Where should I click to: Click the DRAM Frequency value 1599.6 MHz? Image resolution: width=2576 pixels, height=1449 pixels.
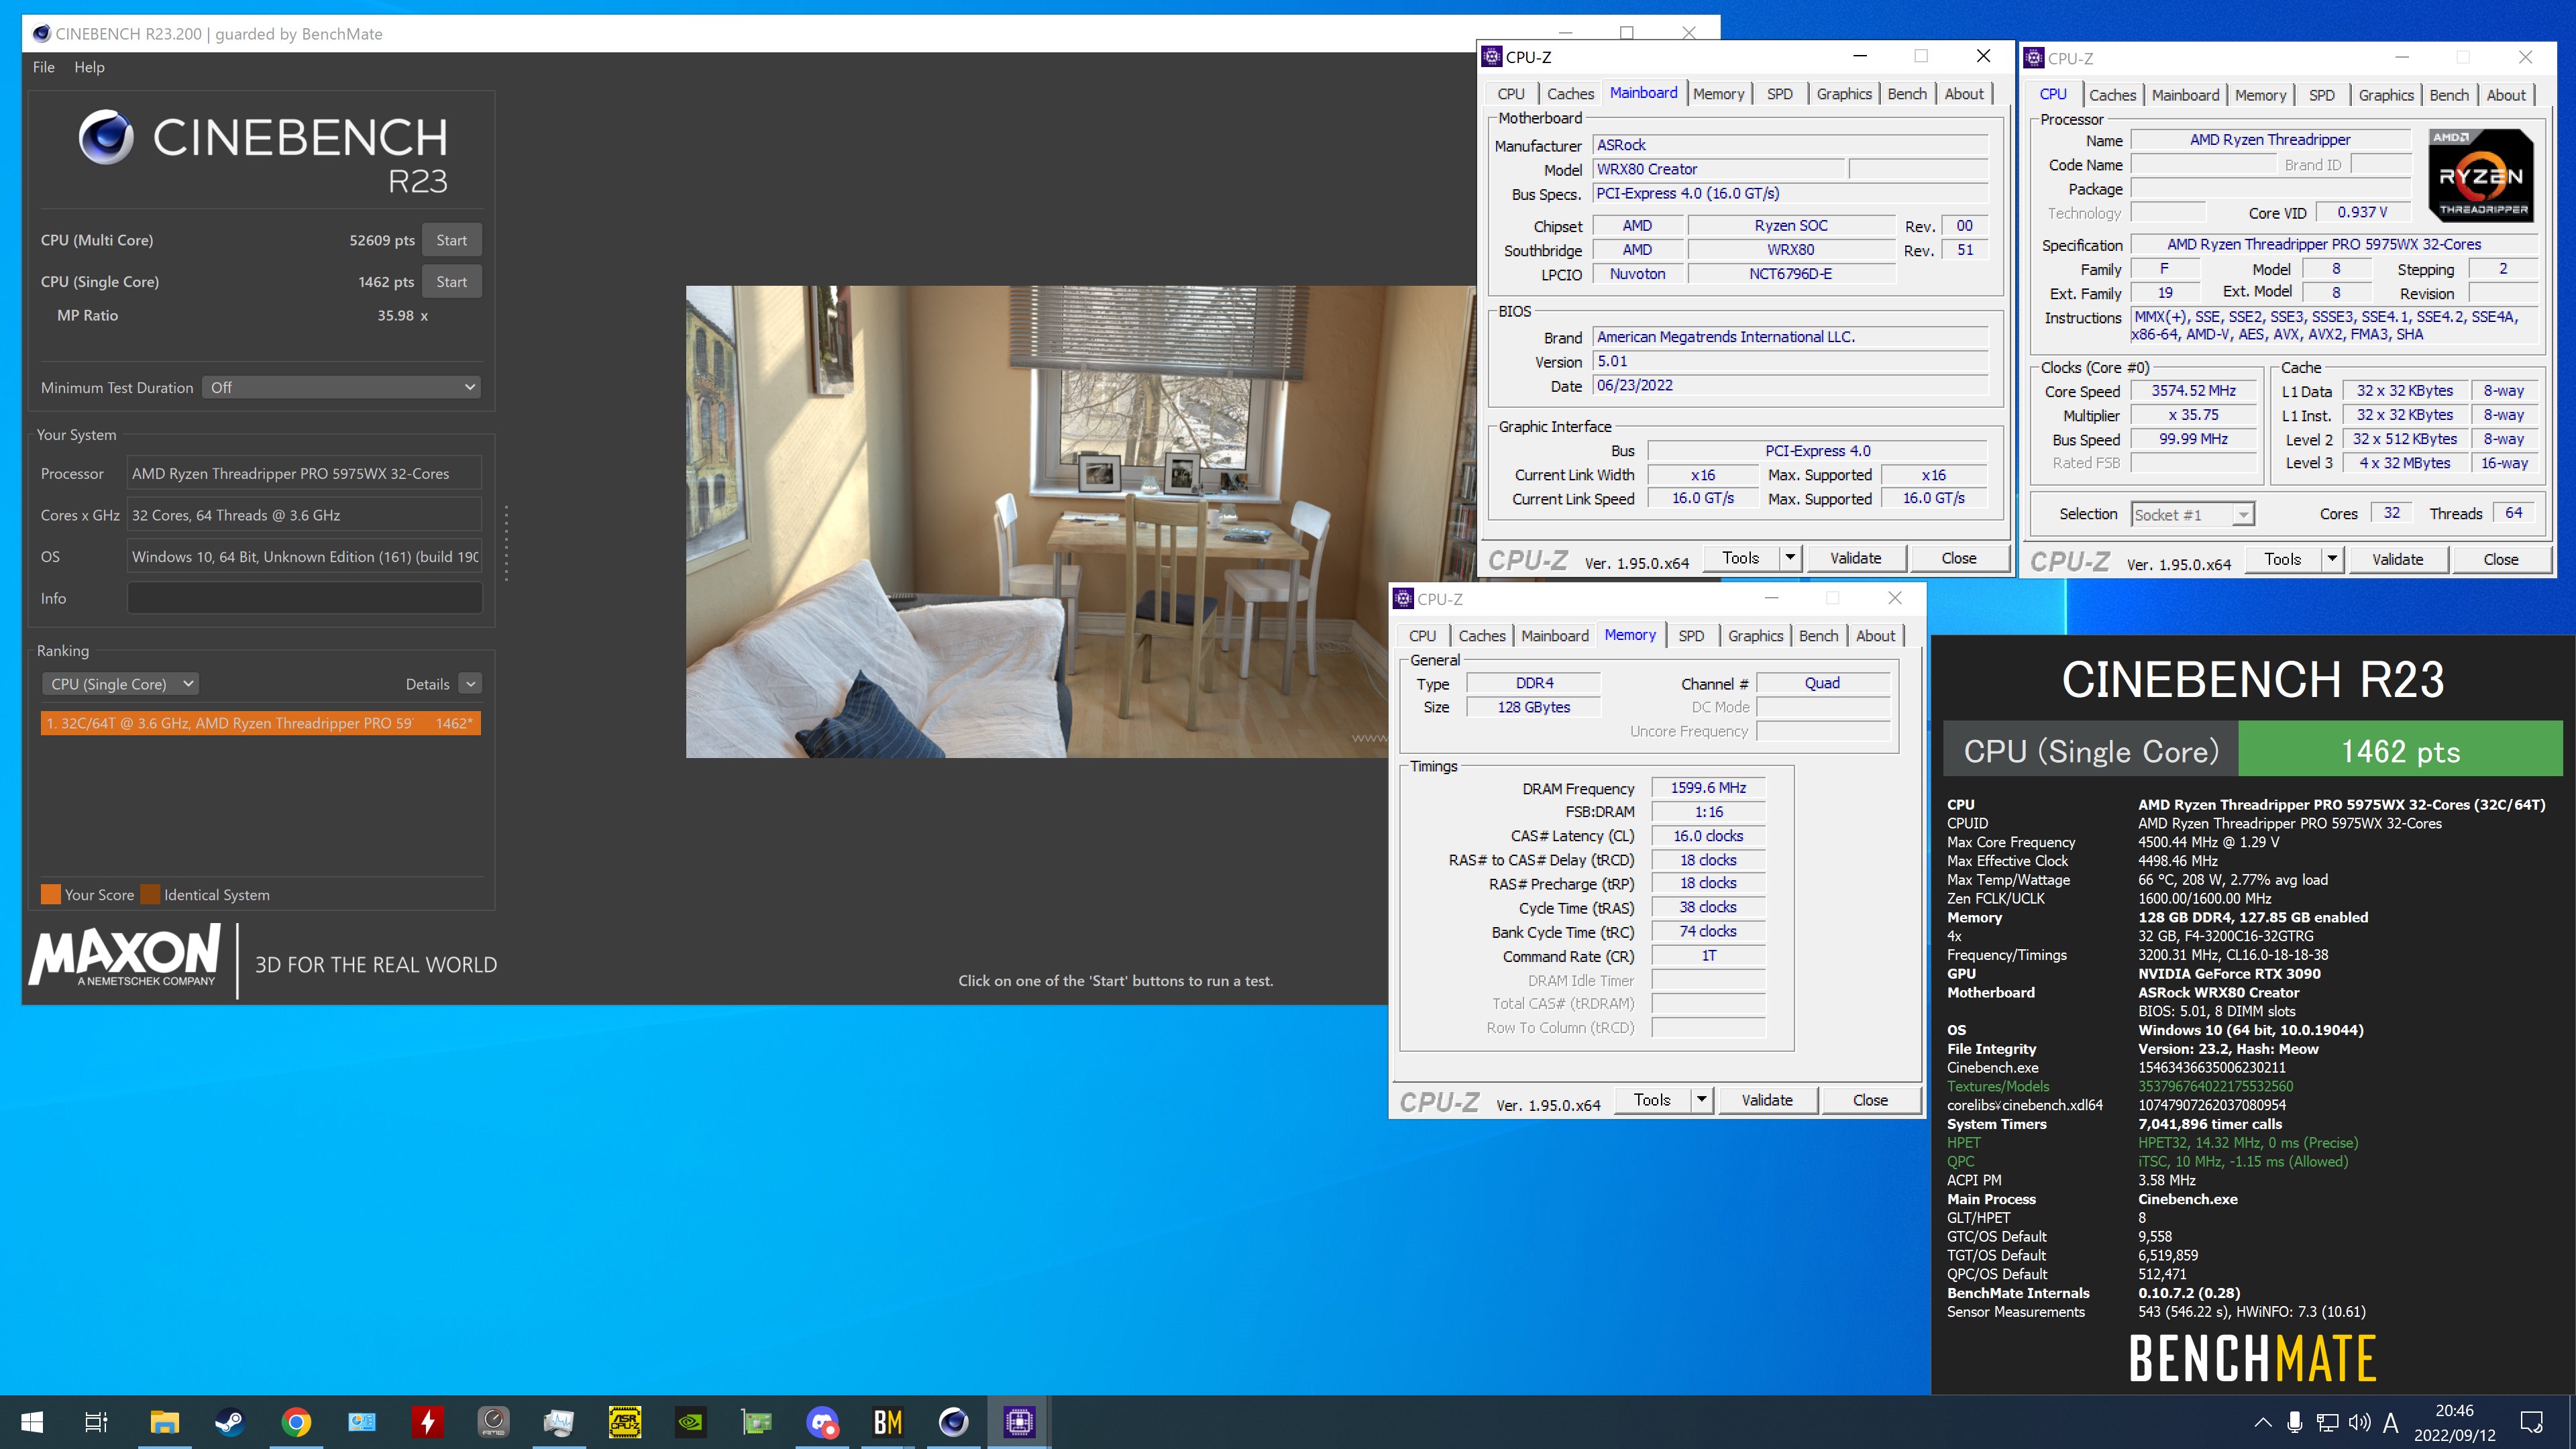pyautogui.click(x=1708, y=788)
